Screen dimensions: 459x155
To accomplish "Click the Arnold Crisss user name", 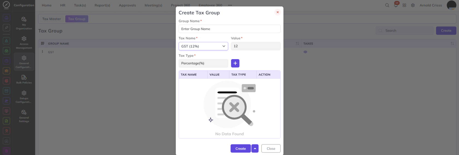I will (431, 5).
